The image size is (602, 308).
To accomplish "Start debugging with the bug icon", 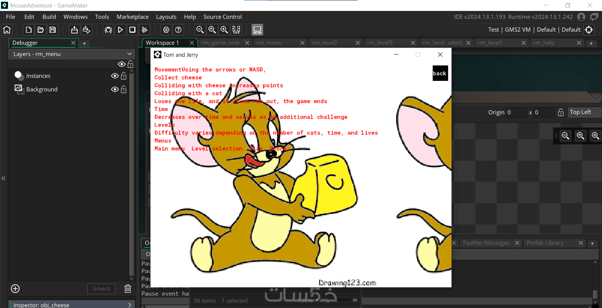I will (x=108, y=30).
